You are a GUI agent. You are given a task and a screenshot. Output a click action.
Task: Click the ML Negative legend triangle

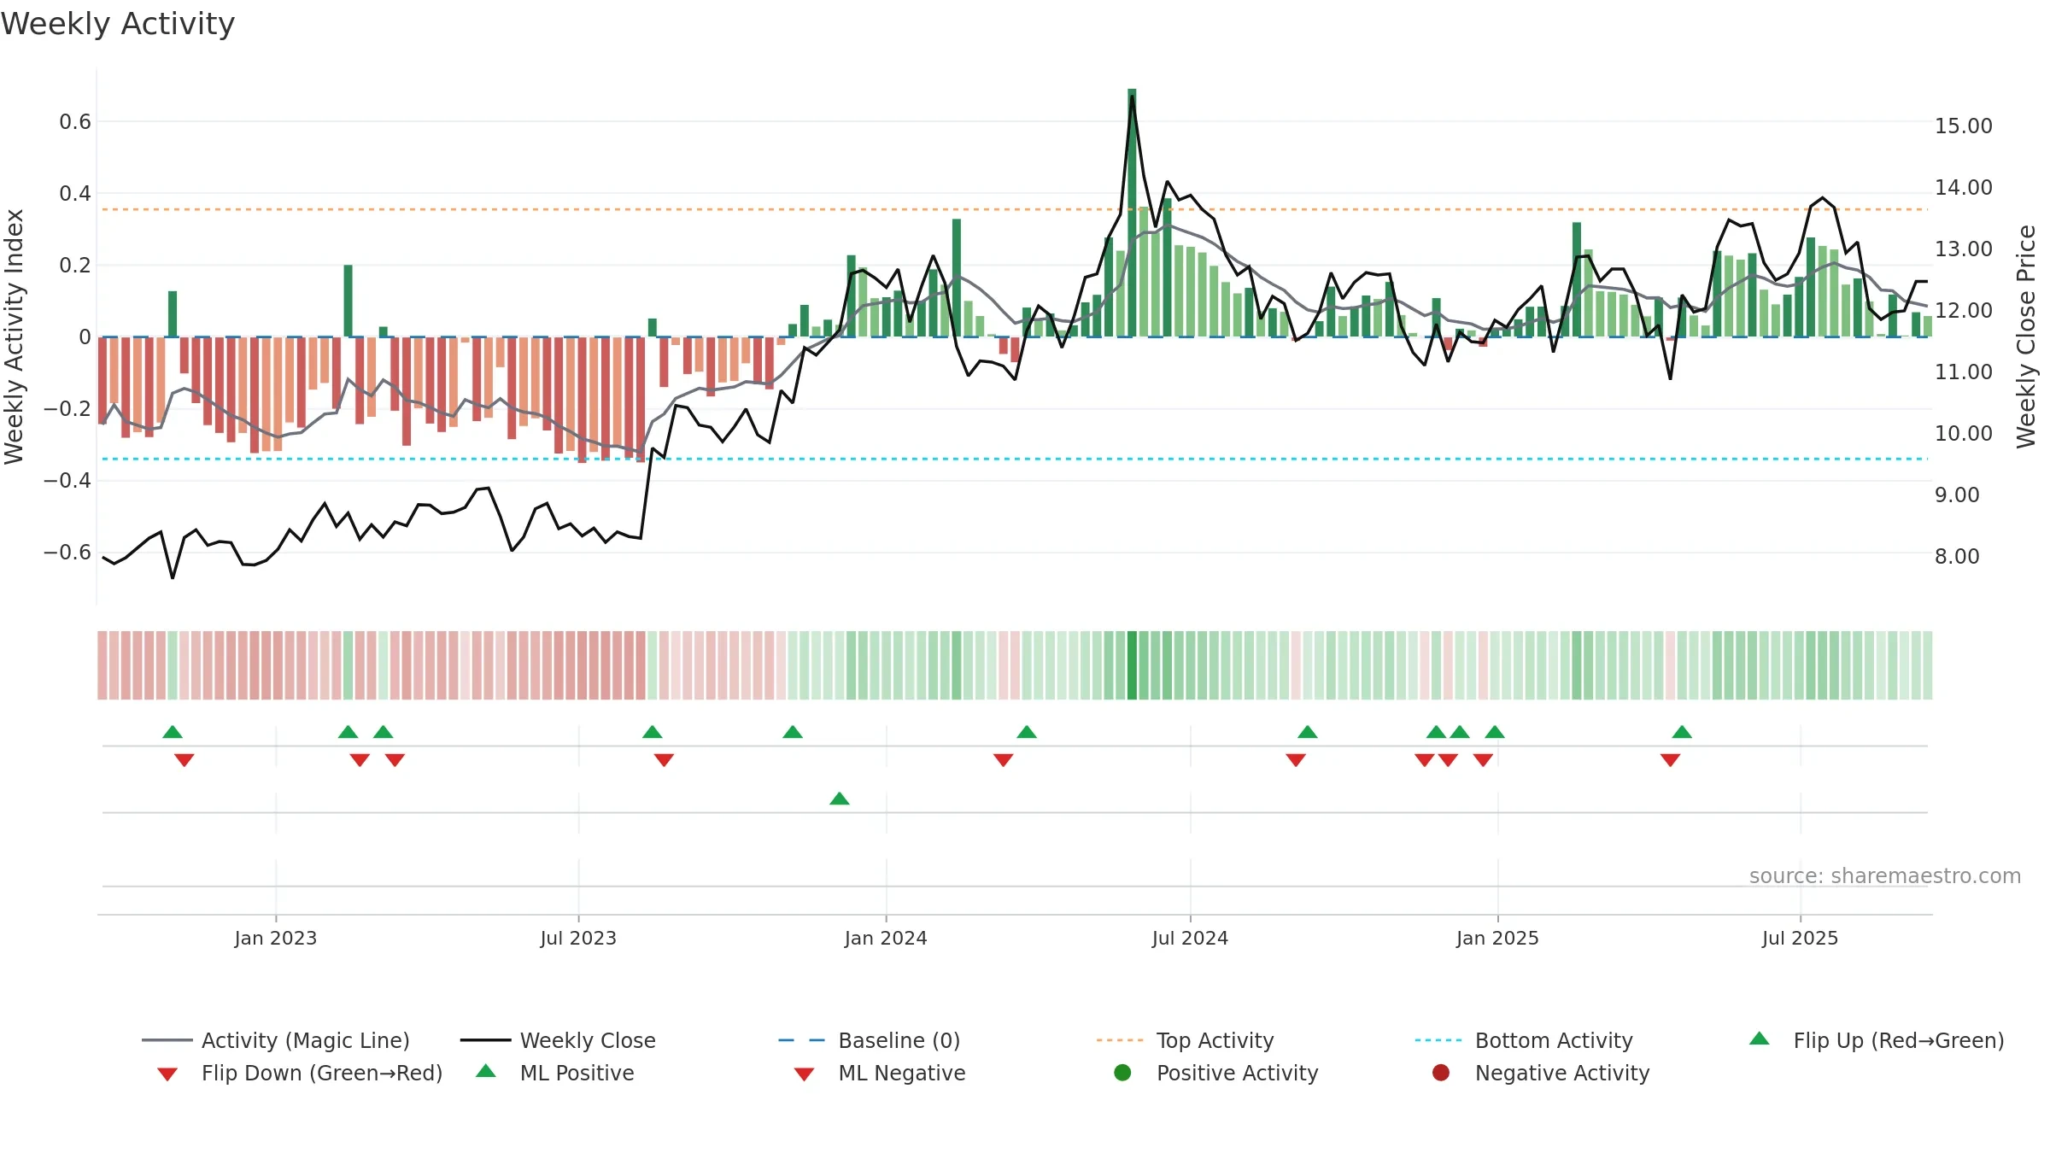click(805, 1074)
